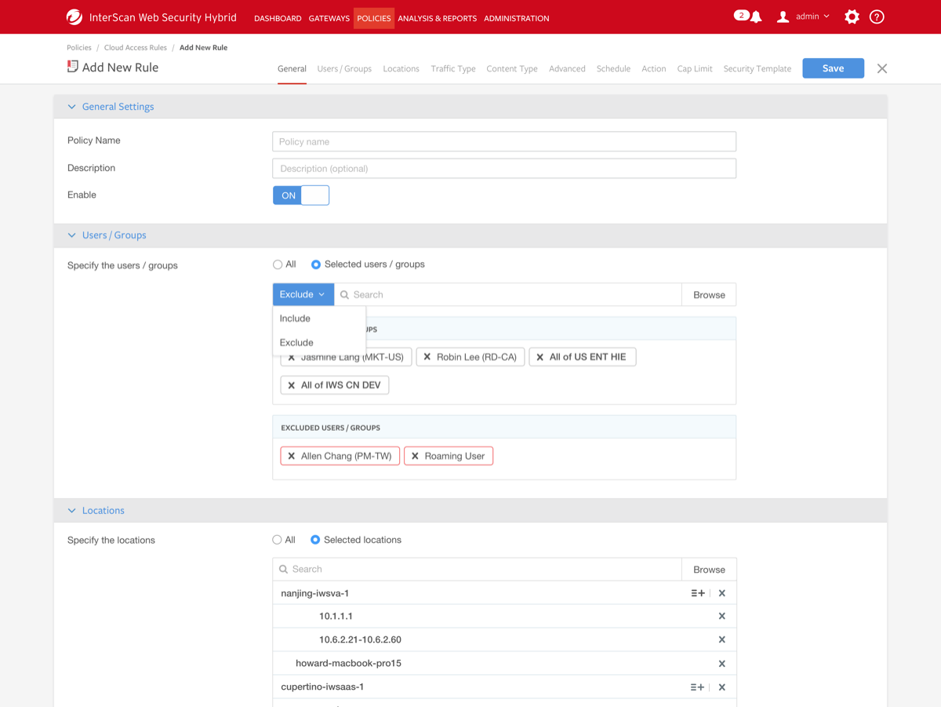The width and height of the screenshot is (941, 707).
Task: Select the All users radio button
Action: coord(278,264)
